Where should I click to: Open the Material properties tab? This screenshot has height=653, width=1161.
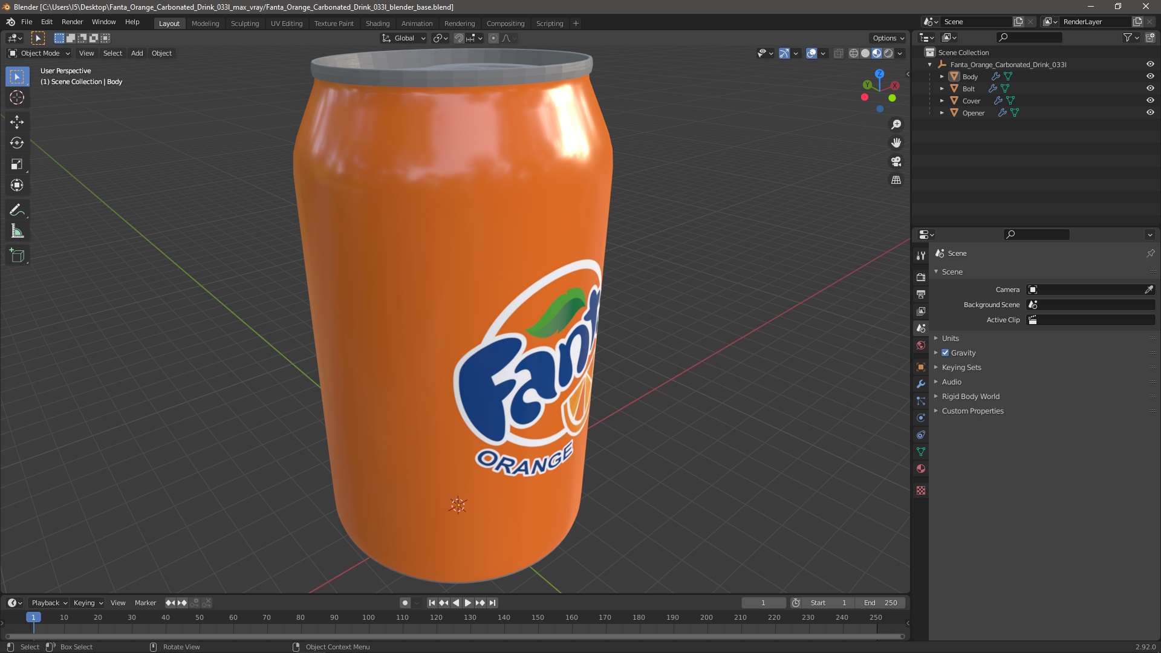pyautogui.click(x=921, y=469)
